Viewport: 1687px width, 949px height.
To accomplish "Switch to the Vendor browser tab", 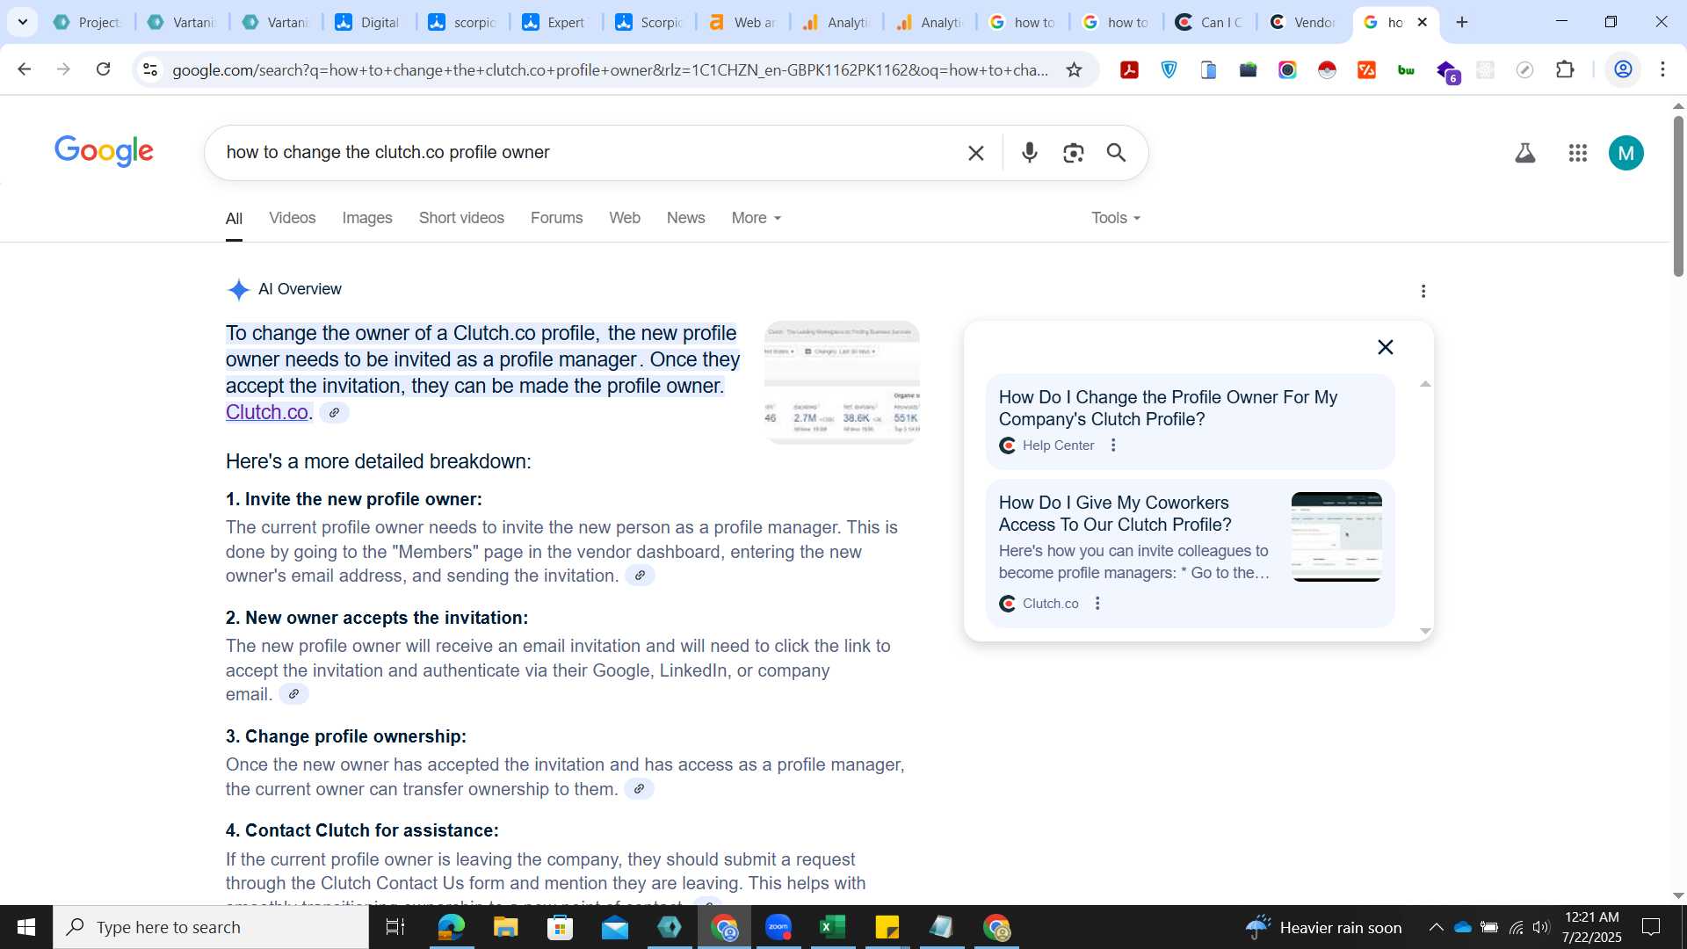I will [1303, 22].
